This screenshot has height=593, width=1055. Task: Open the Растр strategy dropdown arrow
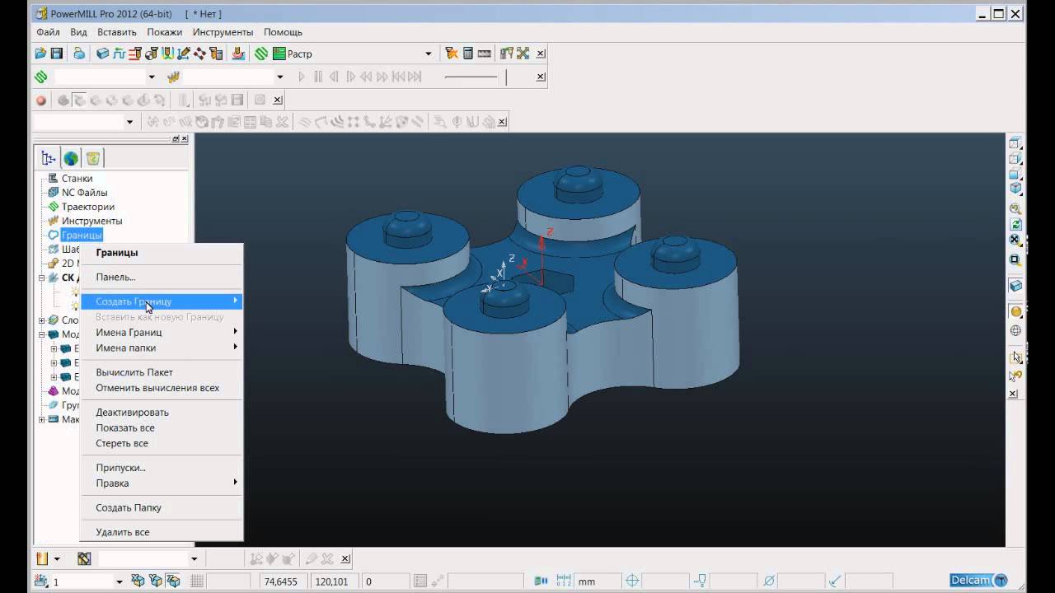[x=428, y=54]
